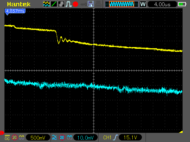Click the yellow CH1 probe square-wave icon
The height and width of the screenshot is (142, 190).
pyautogui.click(x=22, y=137)
